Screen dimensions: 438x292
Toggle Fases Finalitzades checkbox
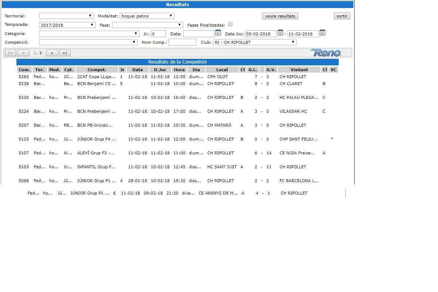[x=230, y=24]
